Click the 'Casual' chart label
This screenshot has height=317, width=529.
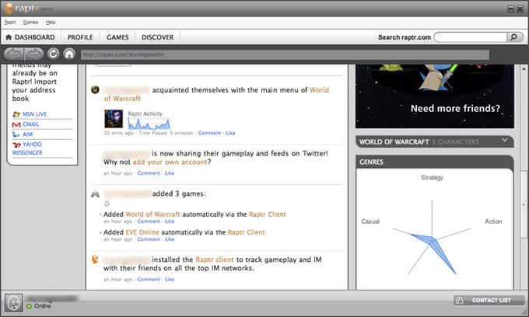point(370,221)
